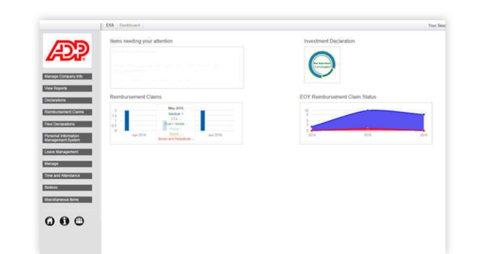Open Miscellaneous Items
The height and width of the screenshot is (254, 485).
pos(67,200)
